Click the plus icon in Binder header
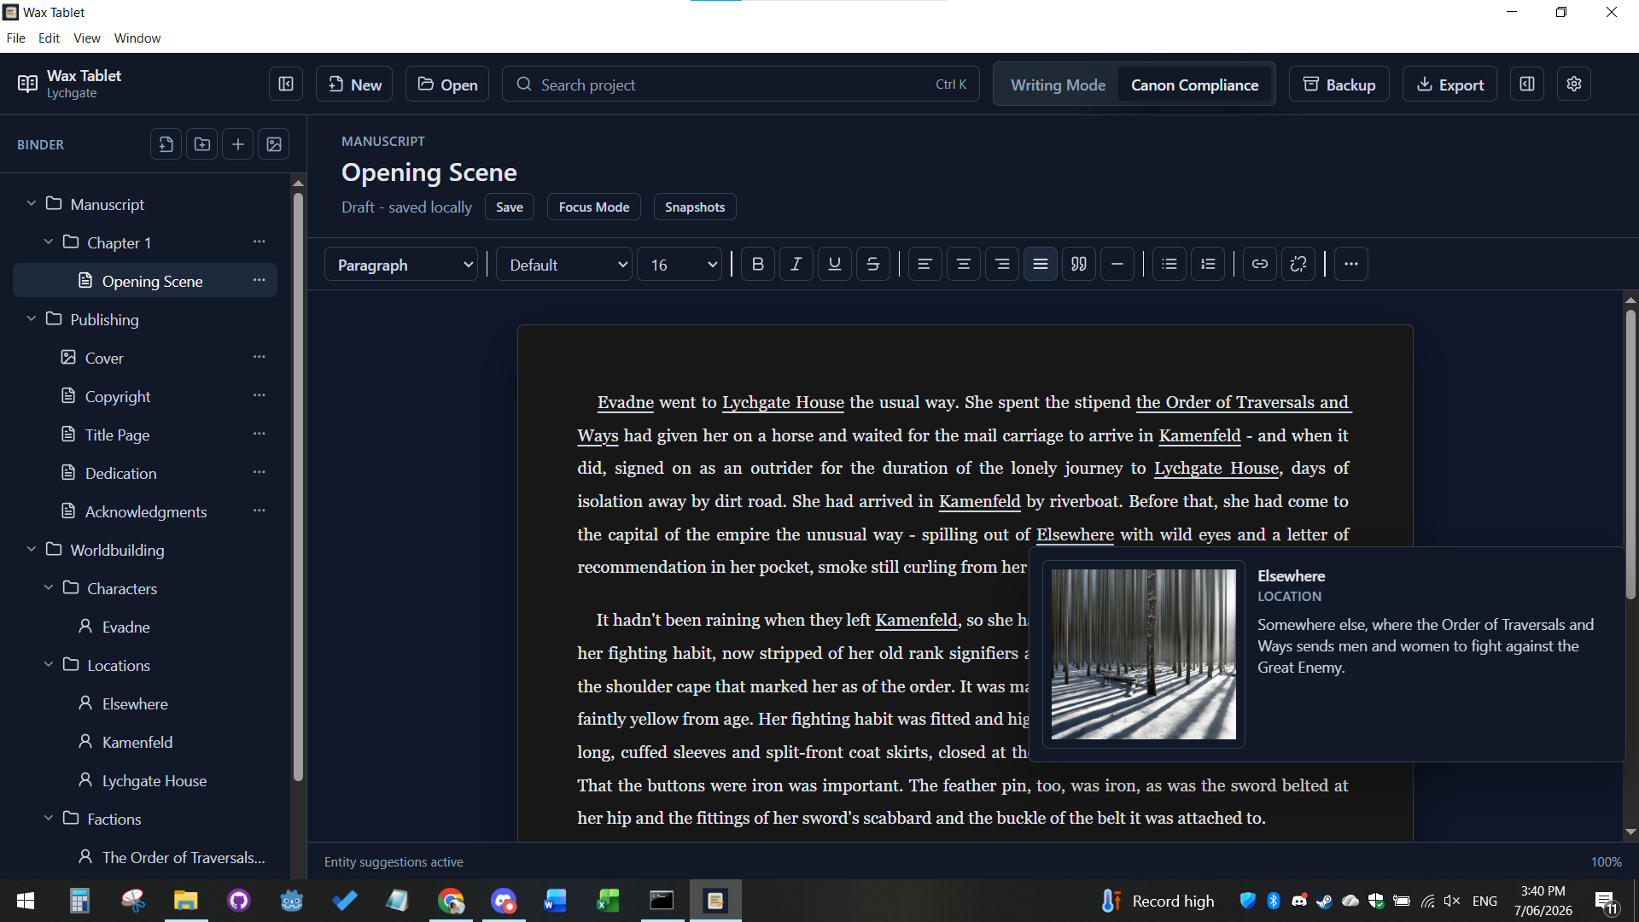Image resolution: width=1639 pixels, height=922 pixels. (x=238, y=144)
